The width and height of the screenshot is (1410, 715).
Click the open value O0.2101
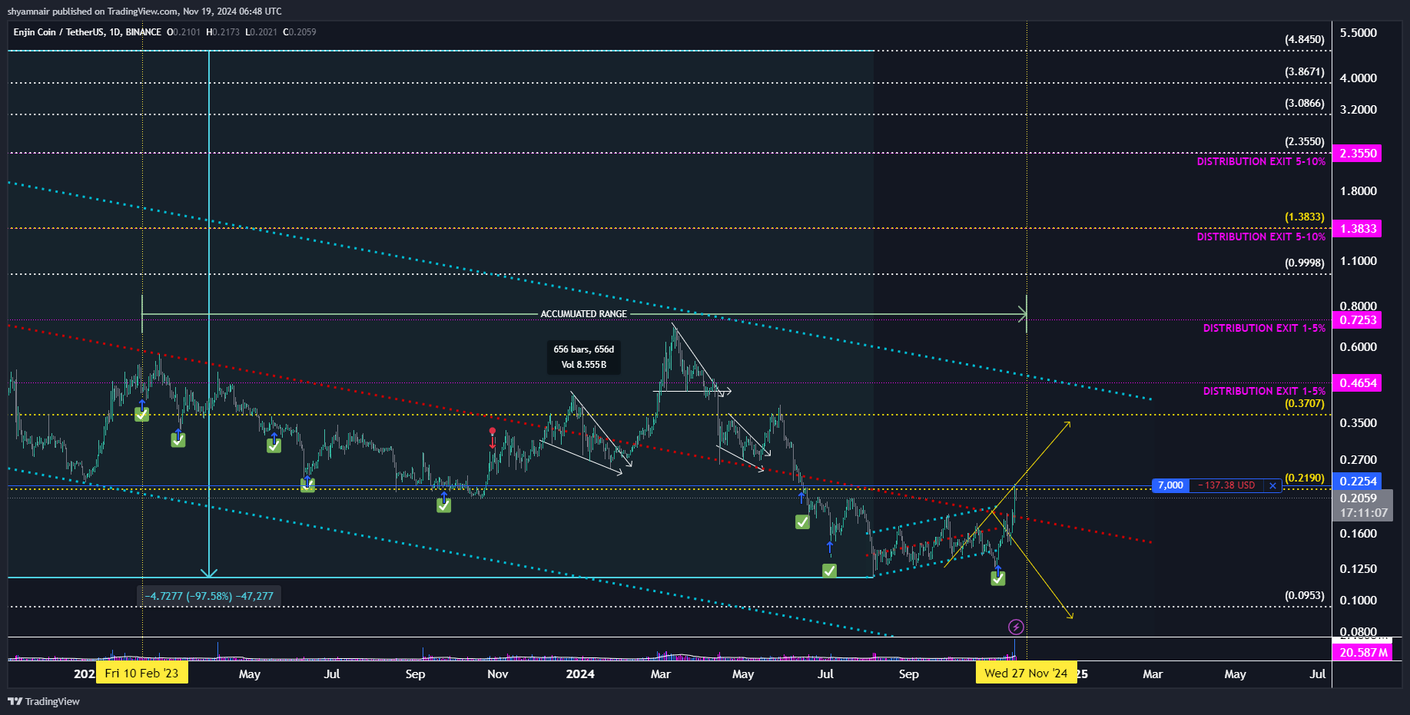(x=184, y=32)
